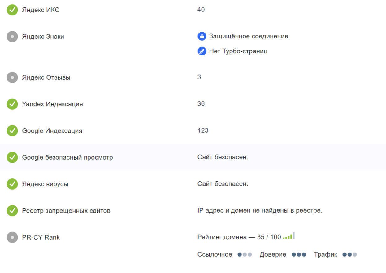Click green check icon beside Yandex Индексация
386x273 pixels.
pos(12,104)
